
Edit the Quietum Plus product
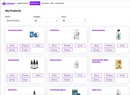click(54, 75)
